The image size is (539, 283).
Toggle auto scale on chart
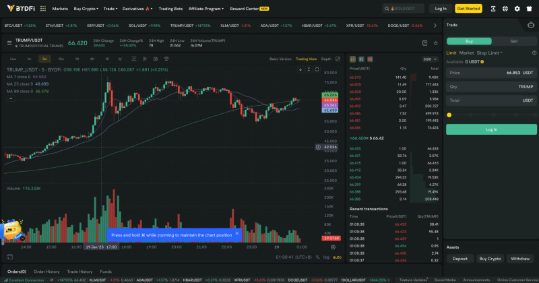[337, 257]
